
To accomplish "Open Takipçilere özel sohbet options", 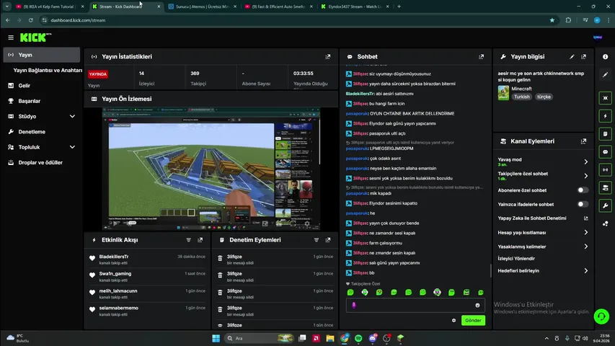I will coord(543,176).
